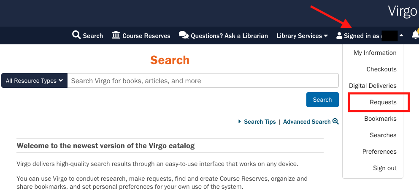Open My Information from account menu

pyautogui.click(x=375, y=53)
